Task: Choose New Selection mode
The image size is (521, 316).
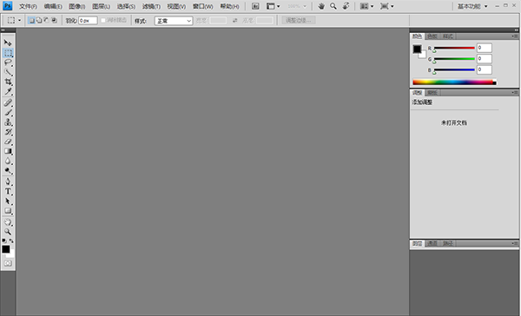Action: pos(31,20)
